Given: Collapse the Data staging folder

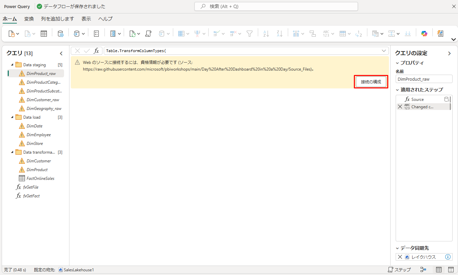Looking at the screenshot, I should (12, 65).
